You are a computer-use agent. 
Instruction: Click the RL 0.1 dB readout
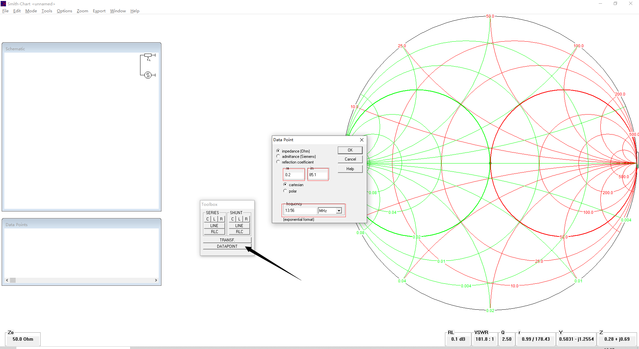point(458,339)
